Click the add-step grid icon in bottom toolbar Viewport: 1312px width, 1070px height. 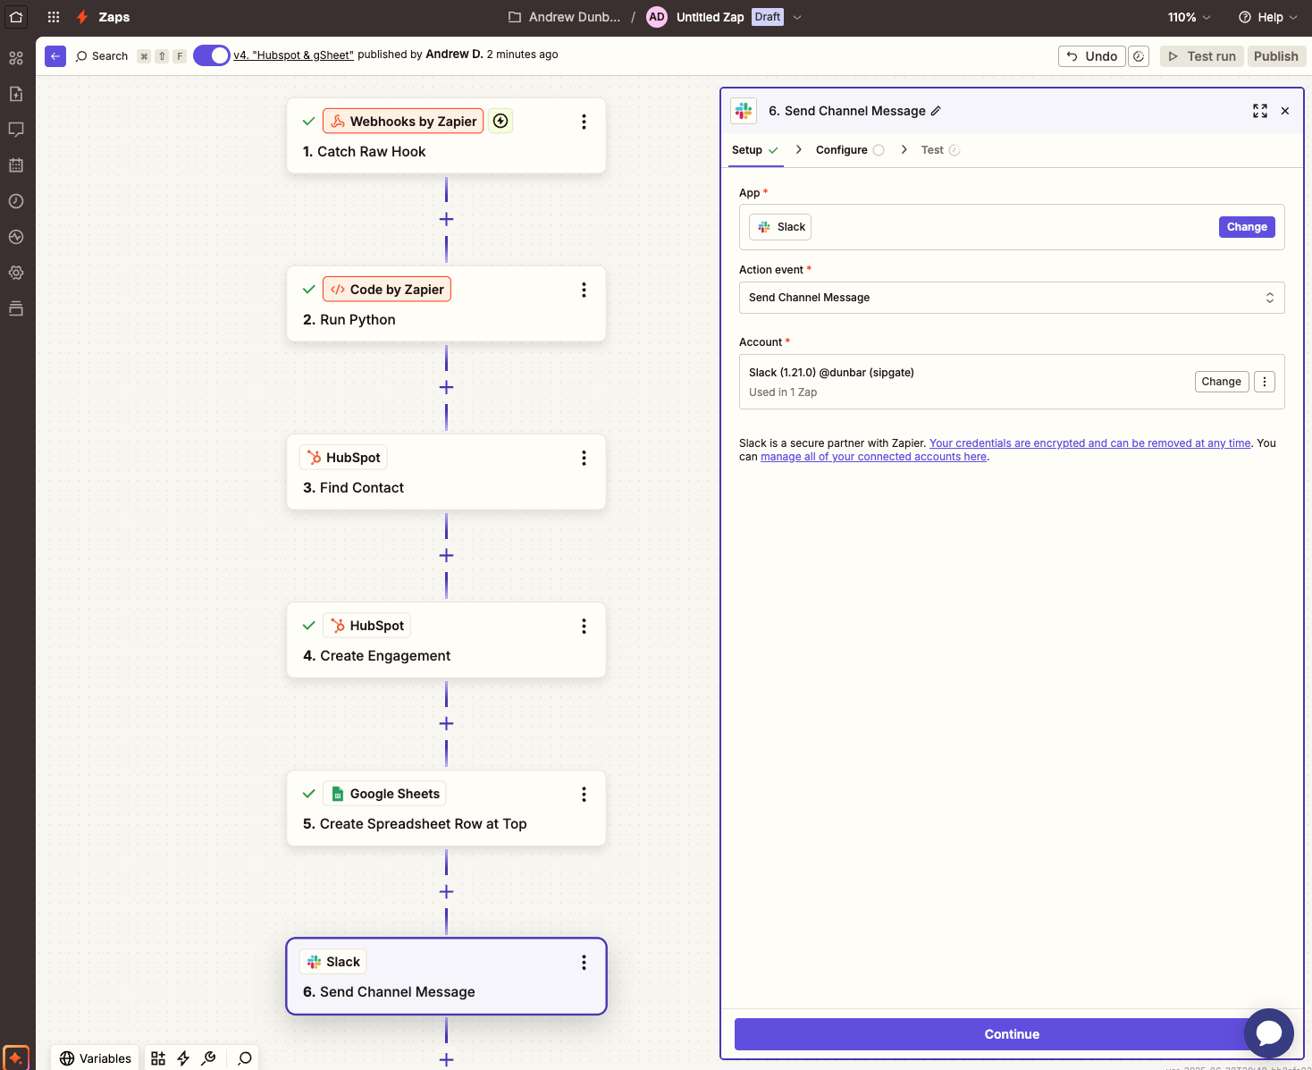[x=158, y=1058]
